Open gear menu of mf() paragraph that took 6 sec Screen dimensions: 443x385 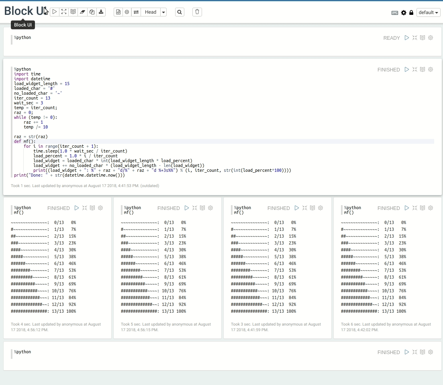click(431, 208)
